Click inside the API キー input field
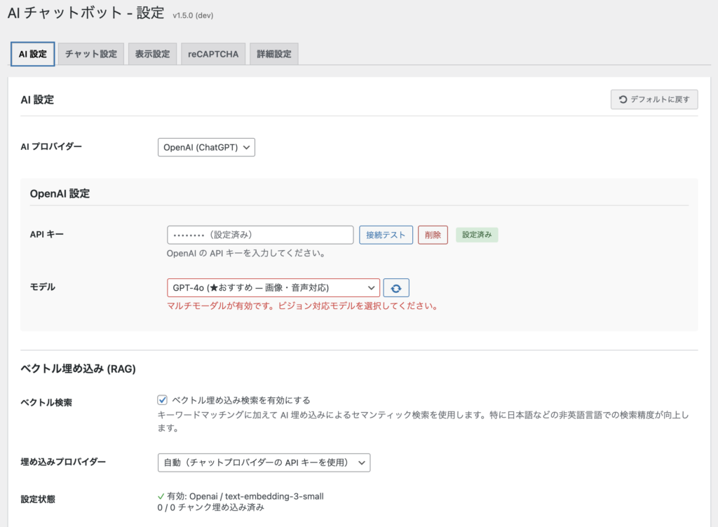The height and width of the screenshot is (527, 718). (259, 235)
